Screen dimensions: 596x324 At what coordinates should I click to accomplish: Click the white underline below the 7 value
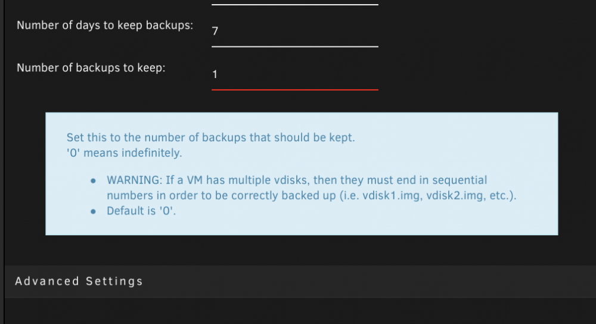(x=294, y=46)
